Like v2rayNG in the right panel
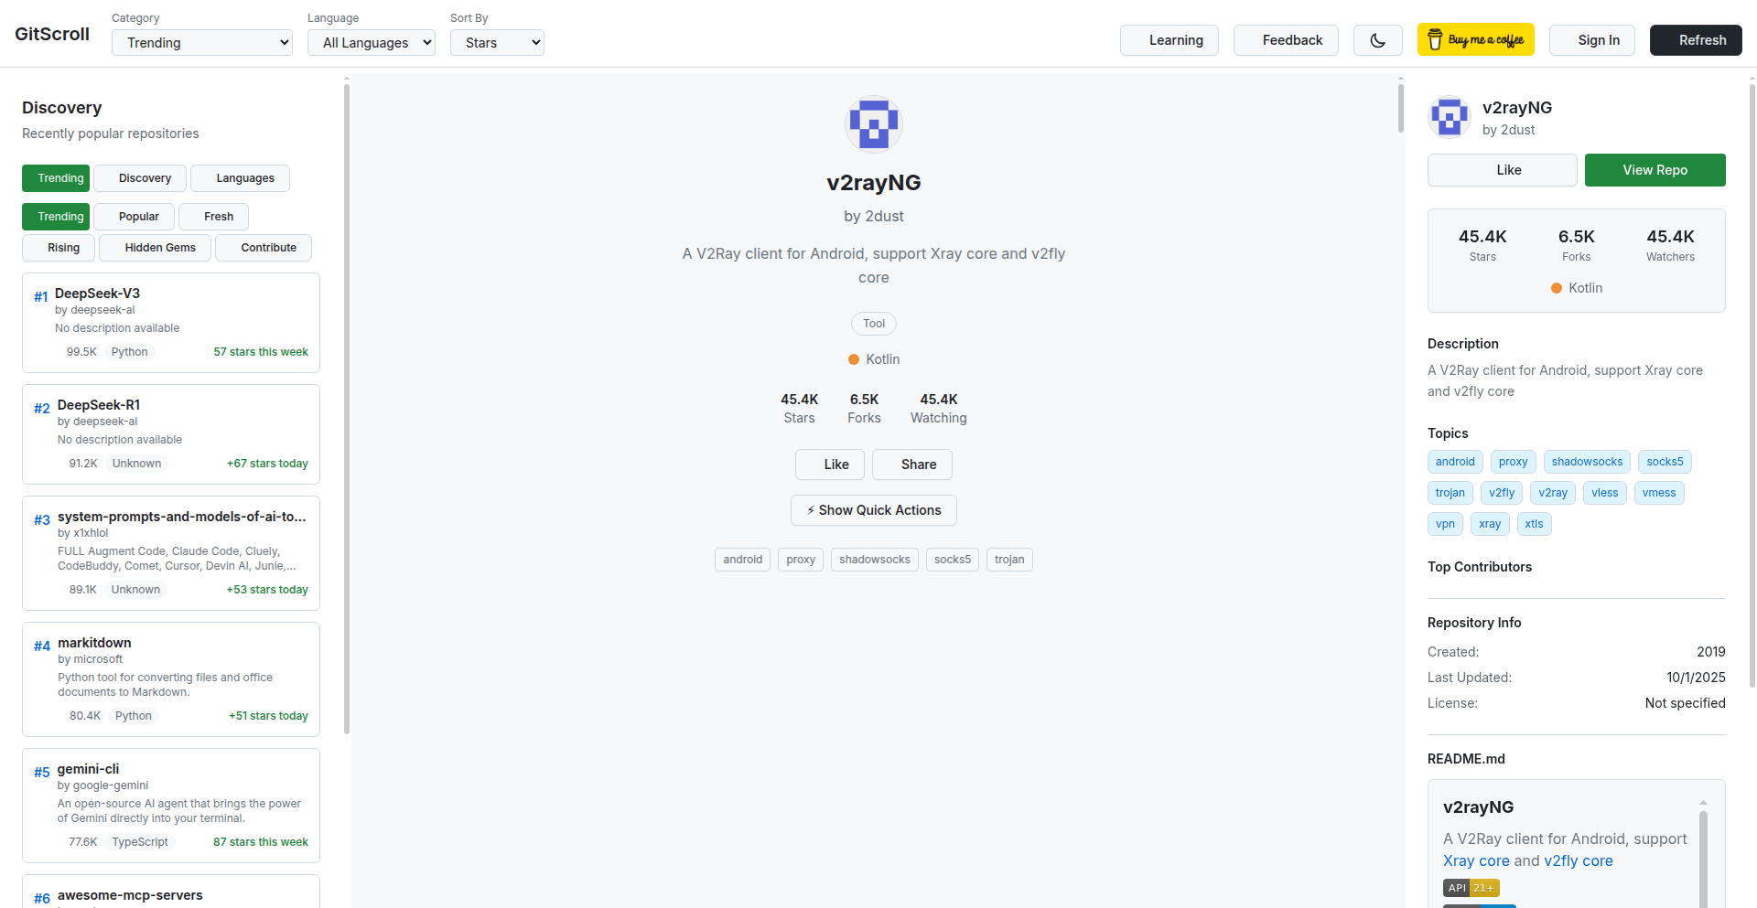Viewport: 1757px width, 908px height. point(1502,170)
